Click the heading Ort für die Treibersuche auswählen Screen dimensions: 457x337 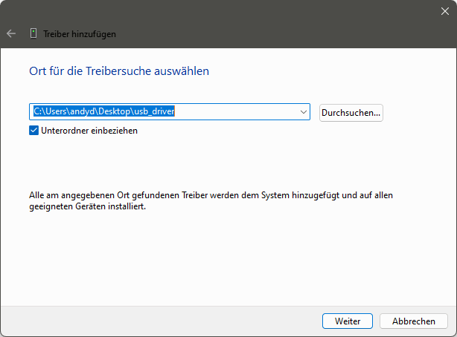pos(119,71)
